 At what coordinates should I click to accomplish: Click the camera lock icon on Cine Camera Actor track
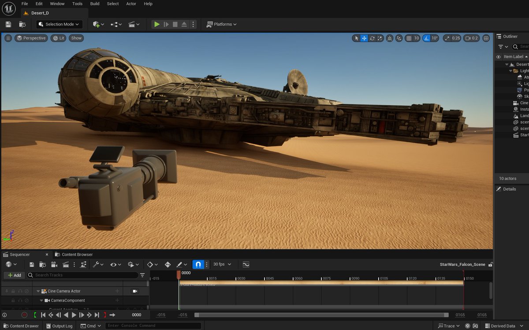click(135, 291)
